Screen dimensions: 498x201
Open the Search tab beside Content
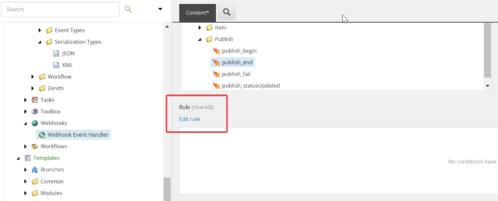tap(227, 12)
